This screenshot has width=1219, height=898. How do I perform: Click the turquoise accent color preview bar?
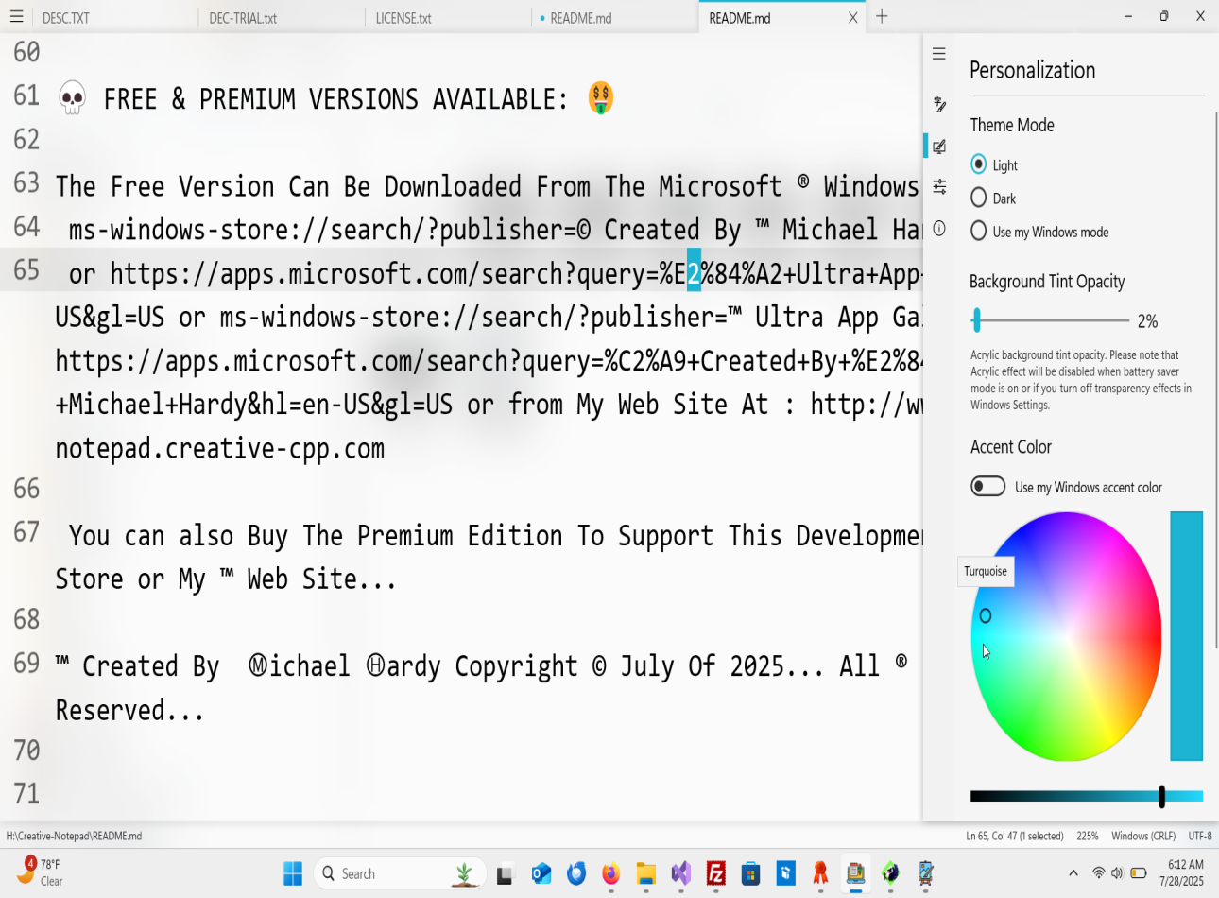click(x=1186, y=636)
